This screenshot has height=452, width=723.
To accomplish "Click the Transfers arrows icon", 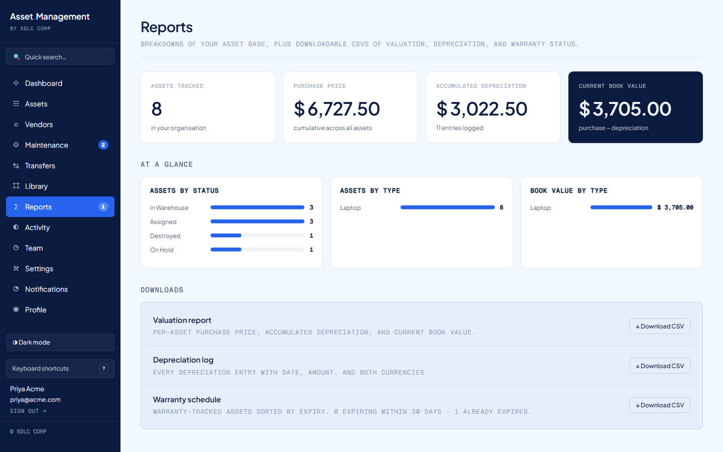I will [16, 165].
